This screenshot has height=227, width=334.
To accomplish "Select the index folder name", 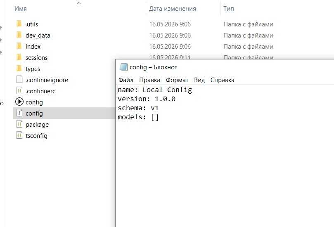I will click(x=33, y=46).
